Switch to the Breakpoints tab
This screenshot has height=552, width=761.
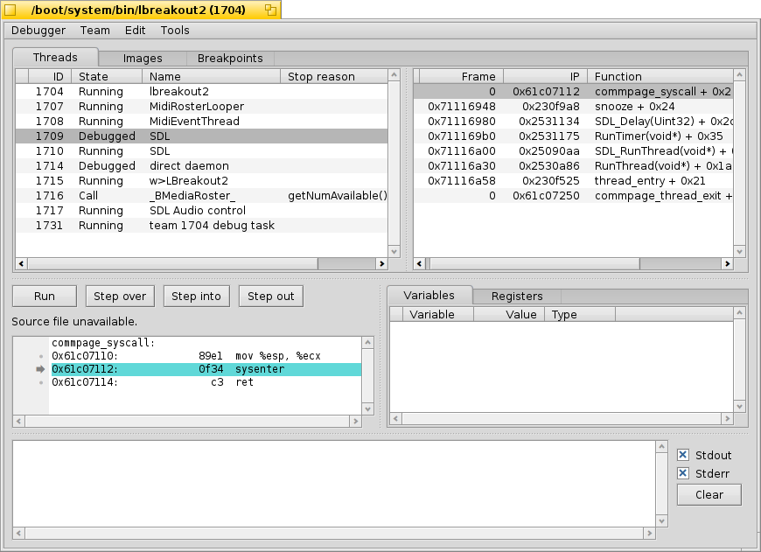229,58
